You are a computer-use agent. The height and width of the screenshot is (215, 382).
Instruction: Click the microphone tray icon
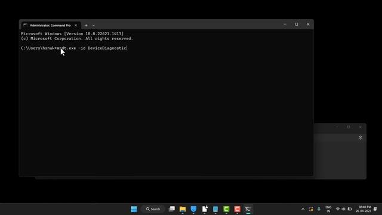pos(319,209)
